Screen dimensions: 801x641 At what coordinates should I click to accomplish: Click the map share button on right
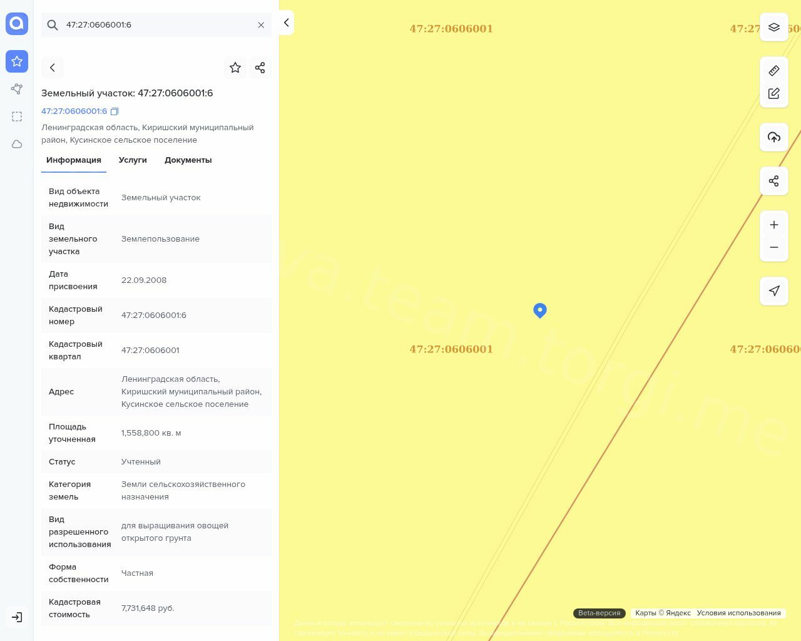[x=774, y=181]
